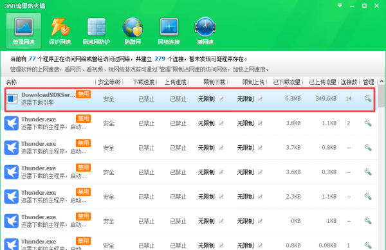Click the scrollbar up arrow
The width and height of the screenshot is (386, 250).
(x=381, y=81)
